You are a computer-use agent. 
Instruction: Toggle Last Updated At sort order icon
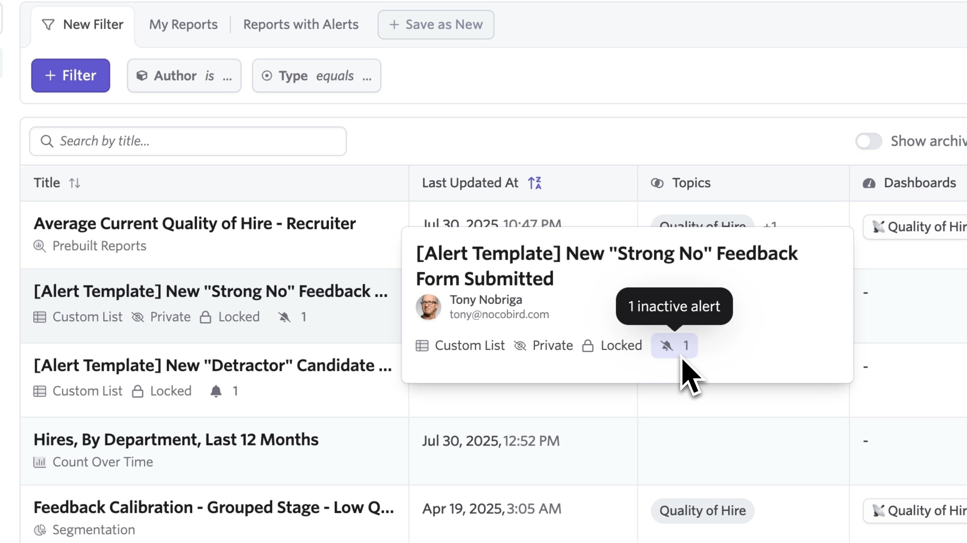[535, 183]
